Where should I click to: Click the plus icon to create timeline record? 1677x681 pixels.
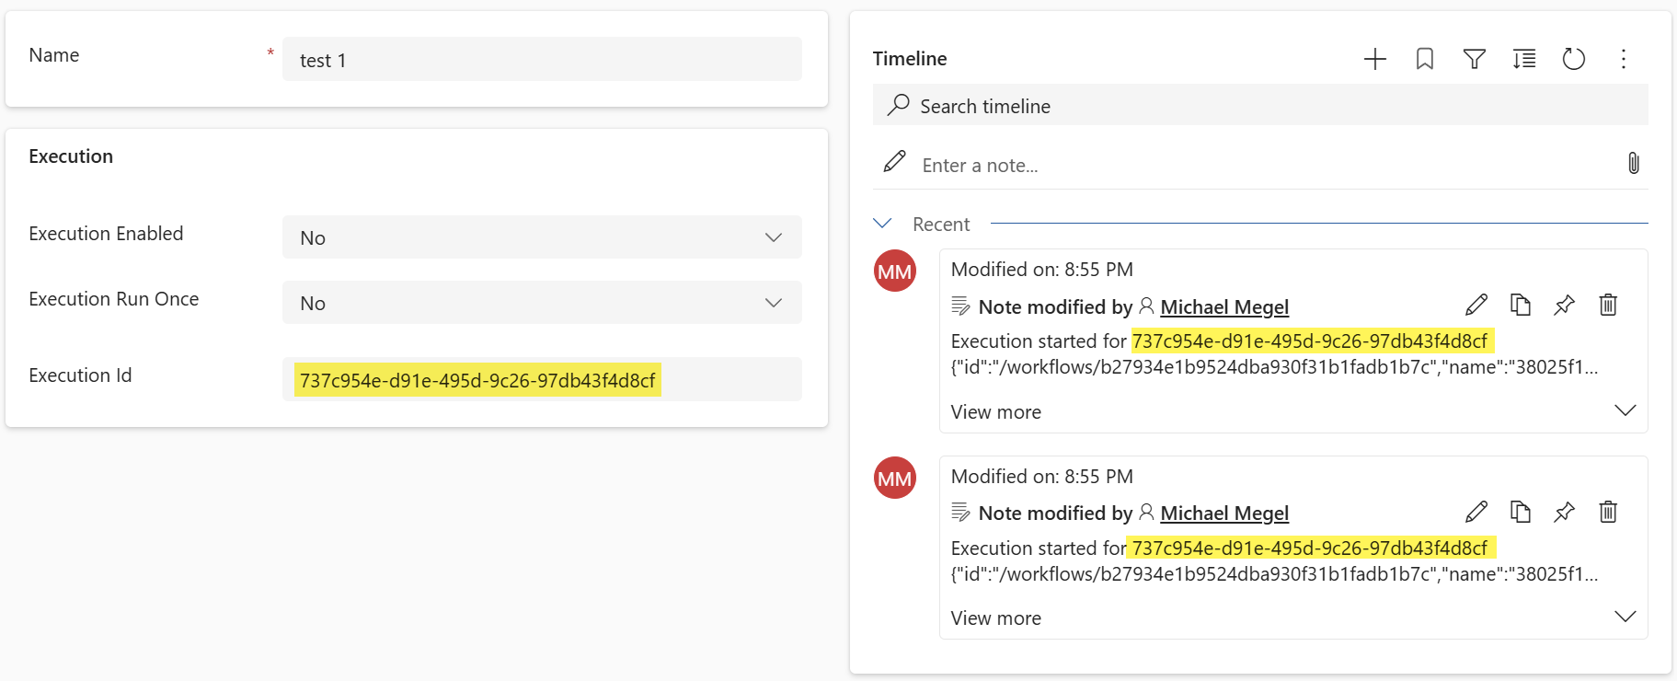[1374, 59]
